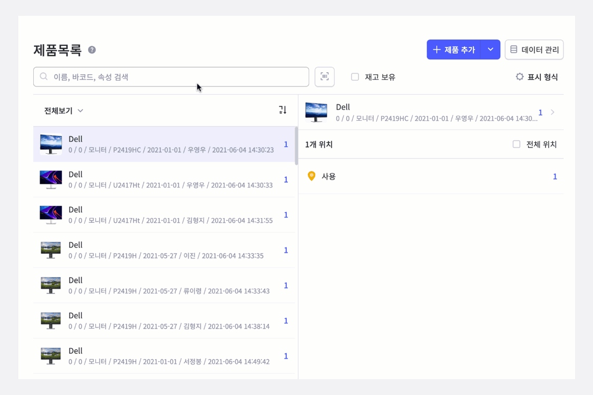Toggle the 전체 위치 checkbox
Screen dimensions: 593x395
click(x=516, y=144)
